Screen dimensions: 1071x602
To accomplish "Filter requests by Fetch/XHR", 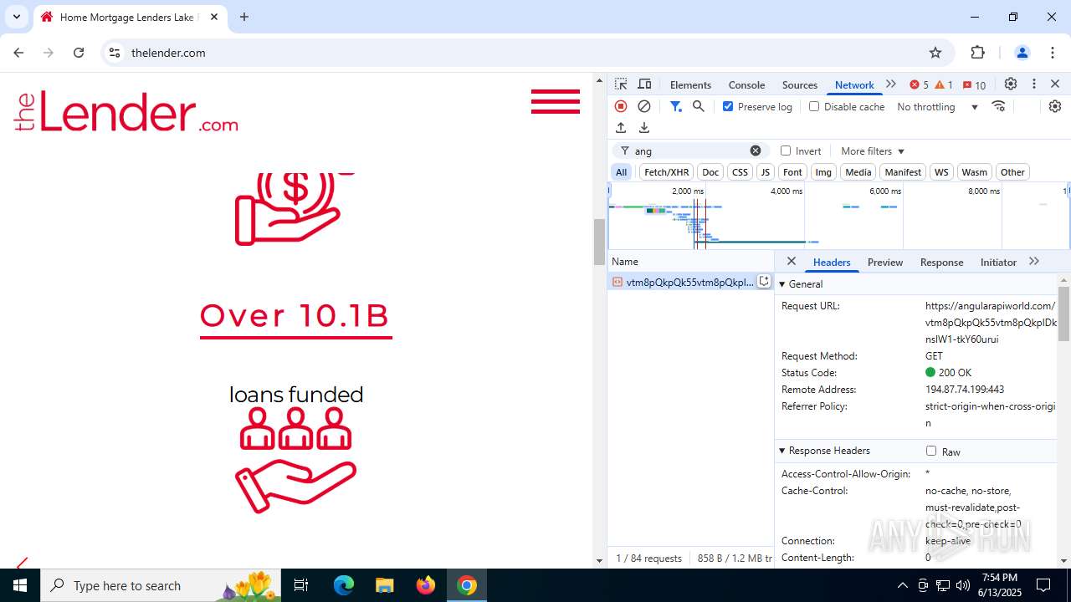I will tap(667, 172).
